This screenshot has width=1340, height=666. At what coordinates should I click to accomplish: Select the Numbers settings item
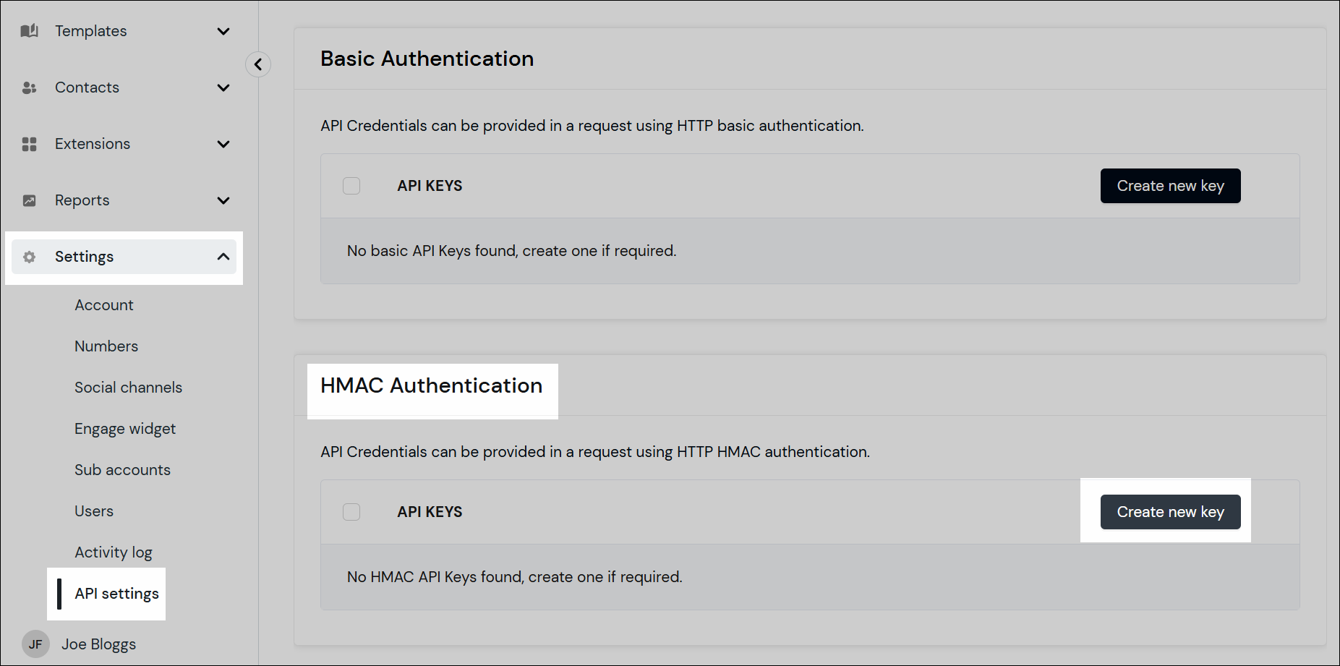tap(106, 346)
